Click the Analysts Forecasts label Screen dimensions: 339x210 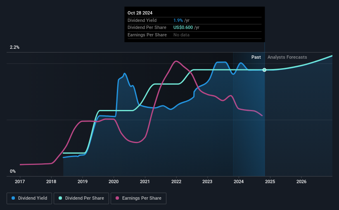point(287,57)
